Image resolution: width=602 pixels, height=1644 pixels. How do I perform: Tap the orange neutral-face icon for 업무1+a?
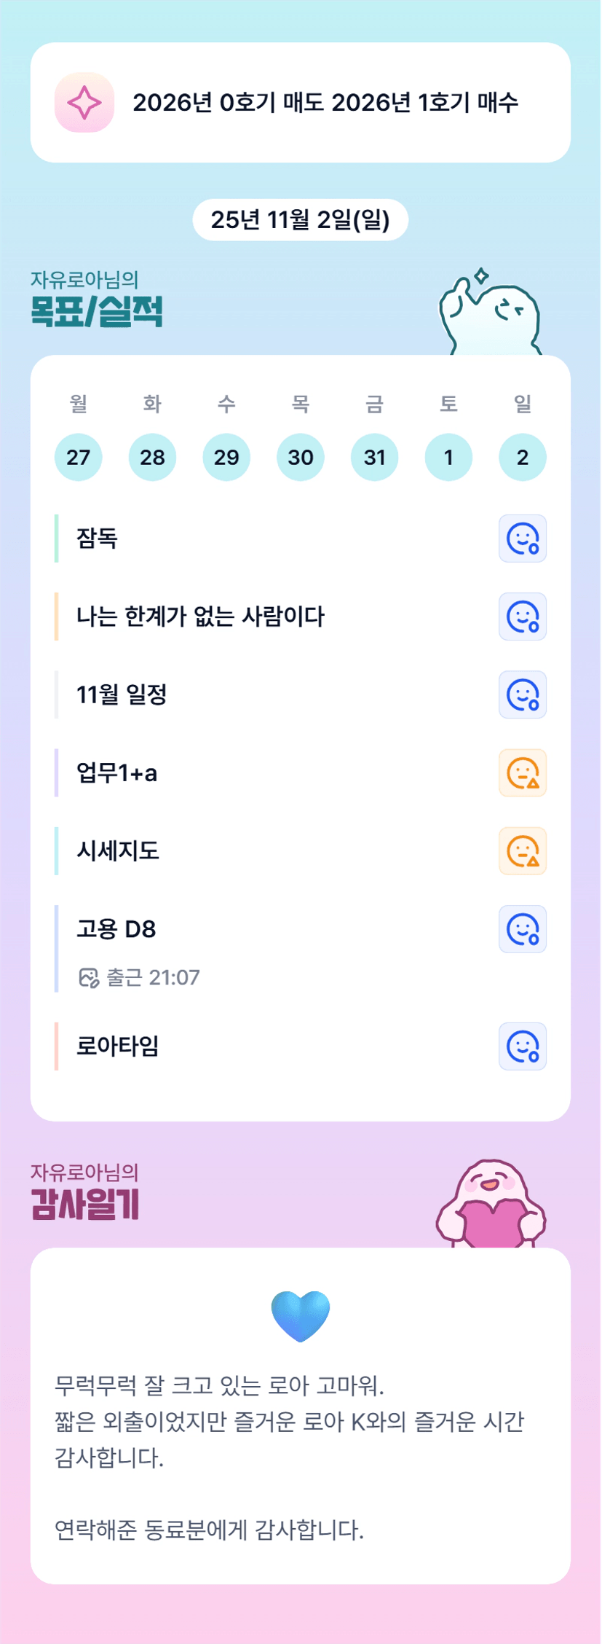[522, 773]
